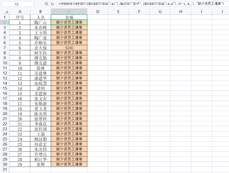Select the cell containing 许顺乐

pos(41,42)
